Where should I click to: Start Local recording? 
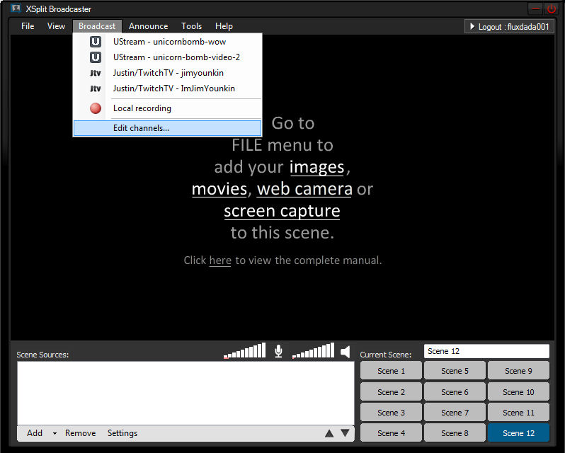[168, 108]
